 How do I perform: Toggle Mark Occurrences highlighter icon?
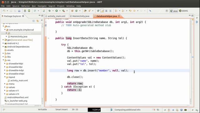(102, 11)
